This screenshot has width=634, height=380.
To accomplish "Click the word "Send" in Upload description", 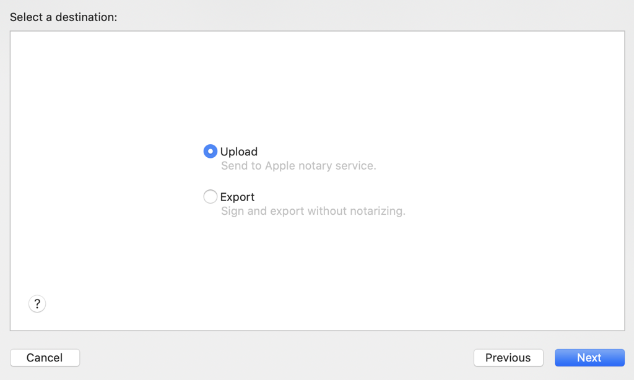I will click(234, 166).
